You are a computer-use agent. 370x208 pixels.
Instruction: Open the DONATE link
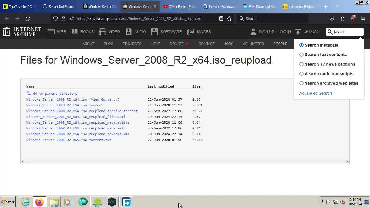point(179,44)
